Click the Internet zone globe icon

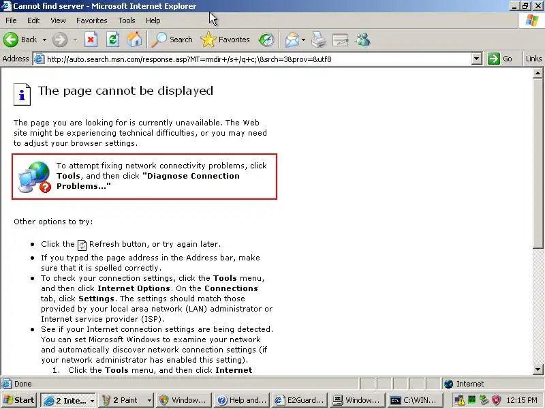pyautogui.click(x=448, y=384)
